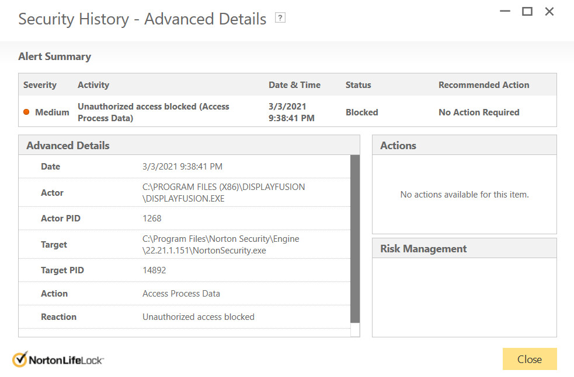Click the Severity column header
Viewport: 574px width, 377px height.
point(40,85)
